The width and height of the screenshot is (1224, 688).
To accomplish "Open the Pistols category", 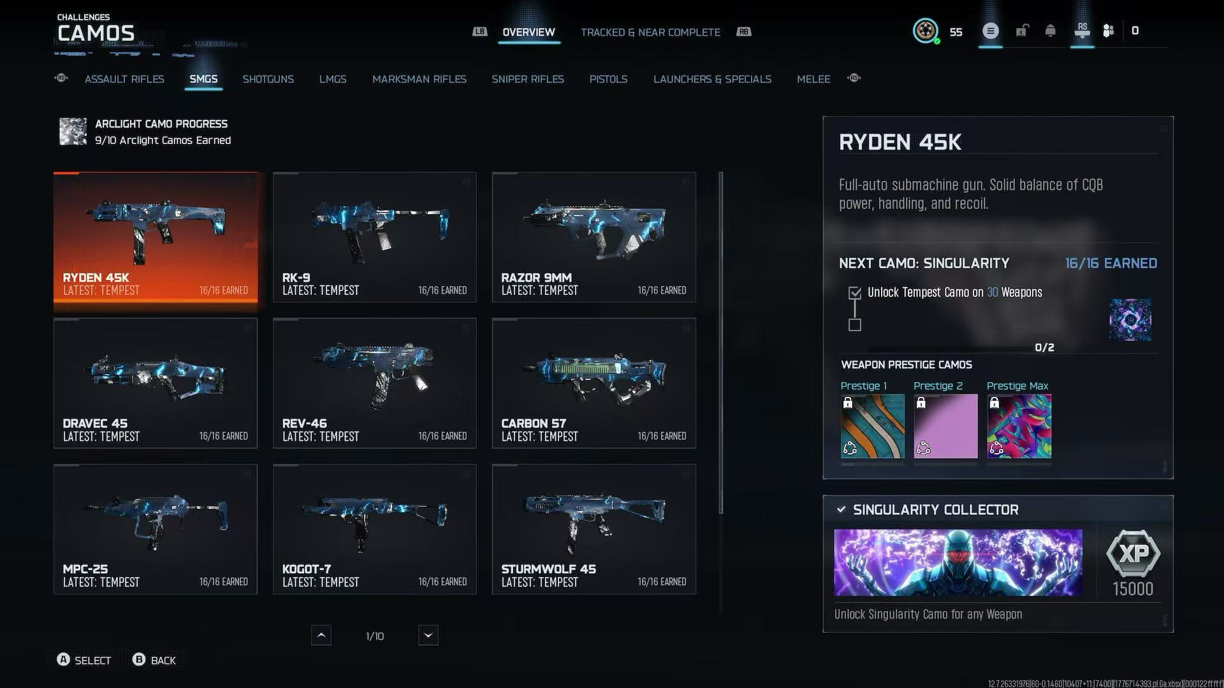I will (608, 79).
